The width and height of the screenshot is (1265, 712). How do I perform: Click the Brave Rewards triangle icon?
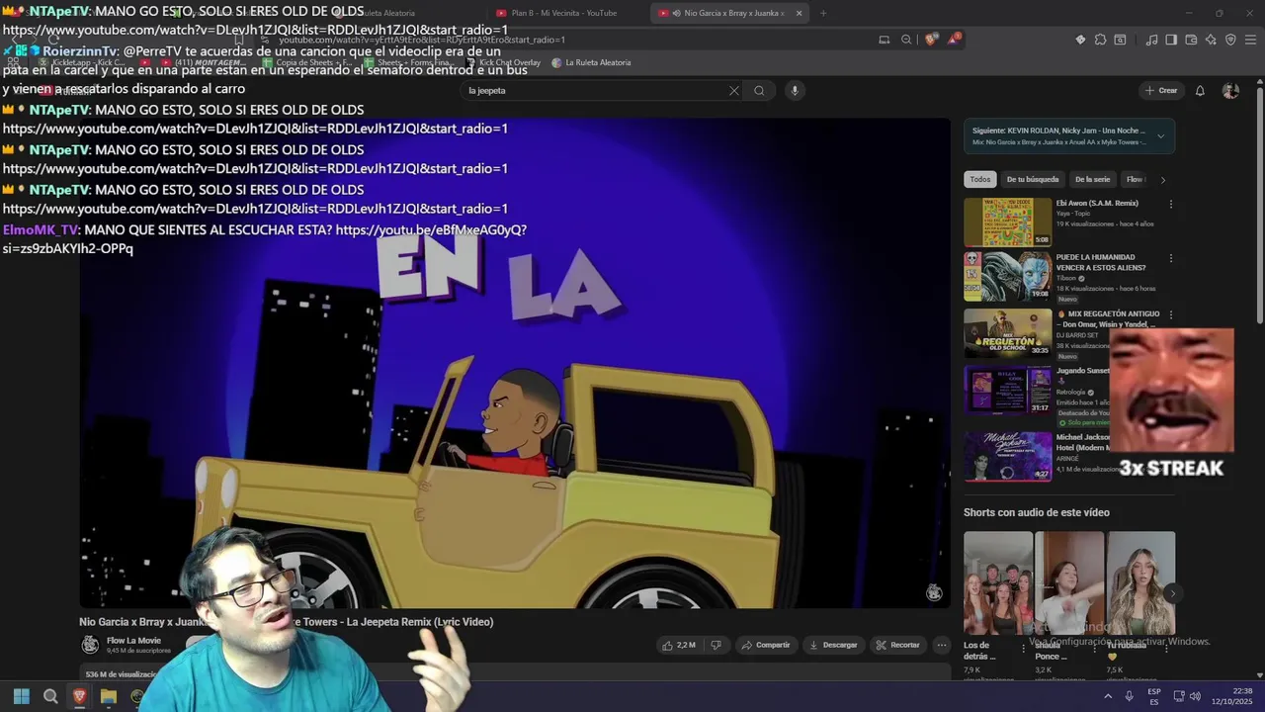(954, 40)
